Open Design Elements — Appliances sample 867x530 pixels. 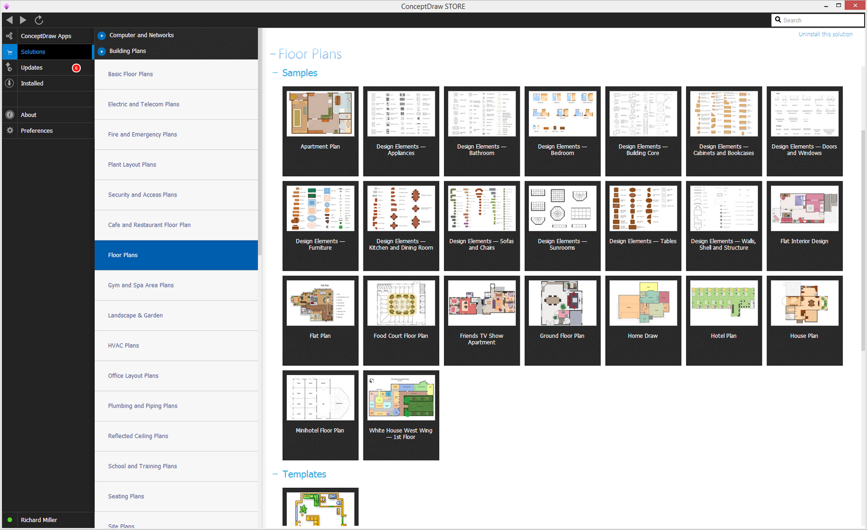(401, 131)
